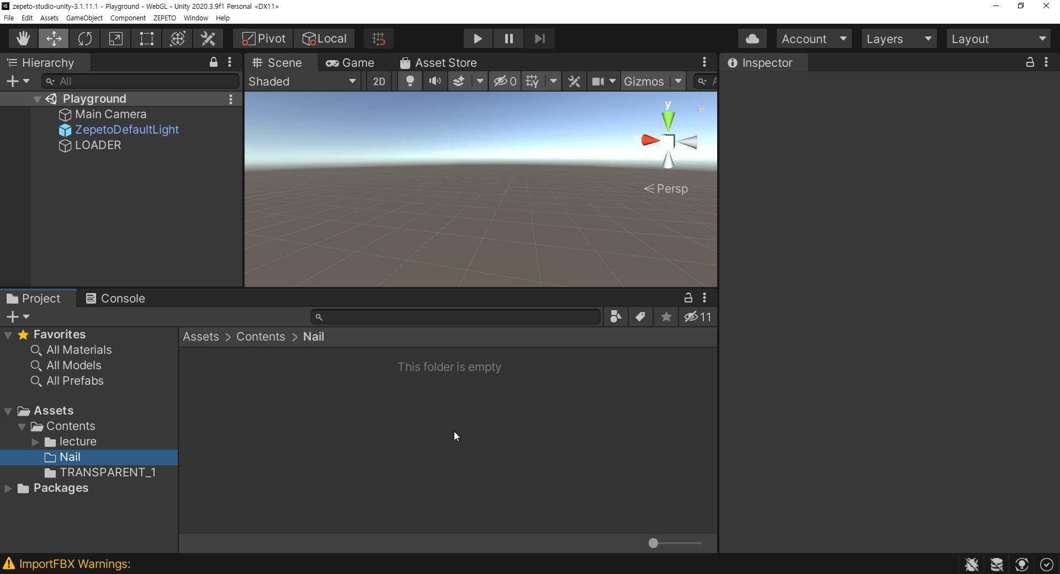This screenshot has width=1060, height=574.
Task: Open scene camera settings
Action: pyautogui.click(x=603, y=81)
